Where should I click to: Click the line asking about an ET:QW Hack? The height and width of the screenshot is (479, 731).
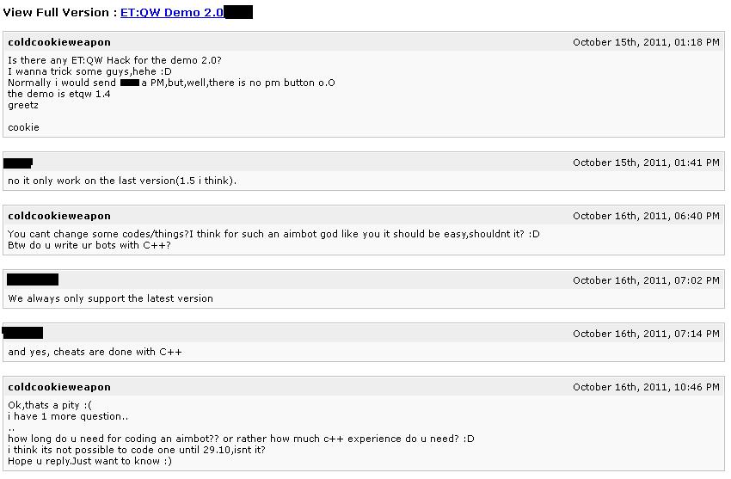[x=114, y=60]
